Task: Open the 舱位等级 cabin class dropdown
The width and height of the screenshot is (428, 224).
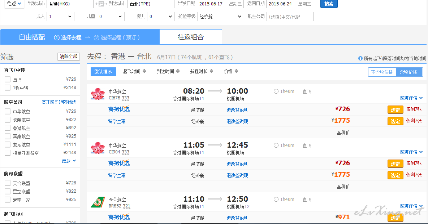Action: click(x=221, y=17)
